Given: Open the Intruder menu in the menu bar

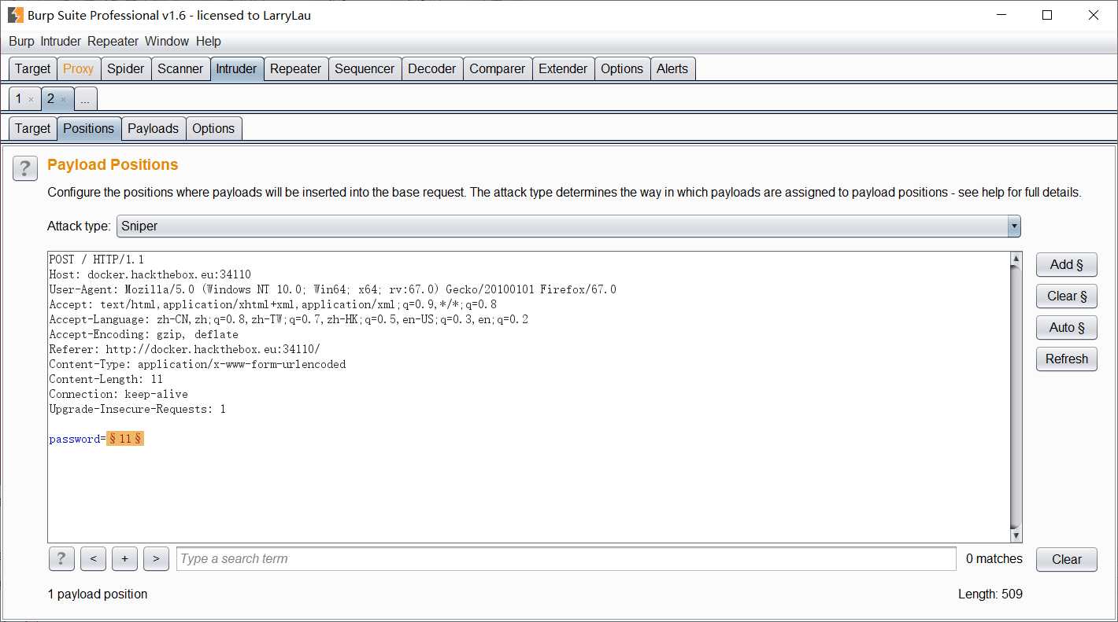Looking at the screenshot, I should point(61,41).
